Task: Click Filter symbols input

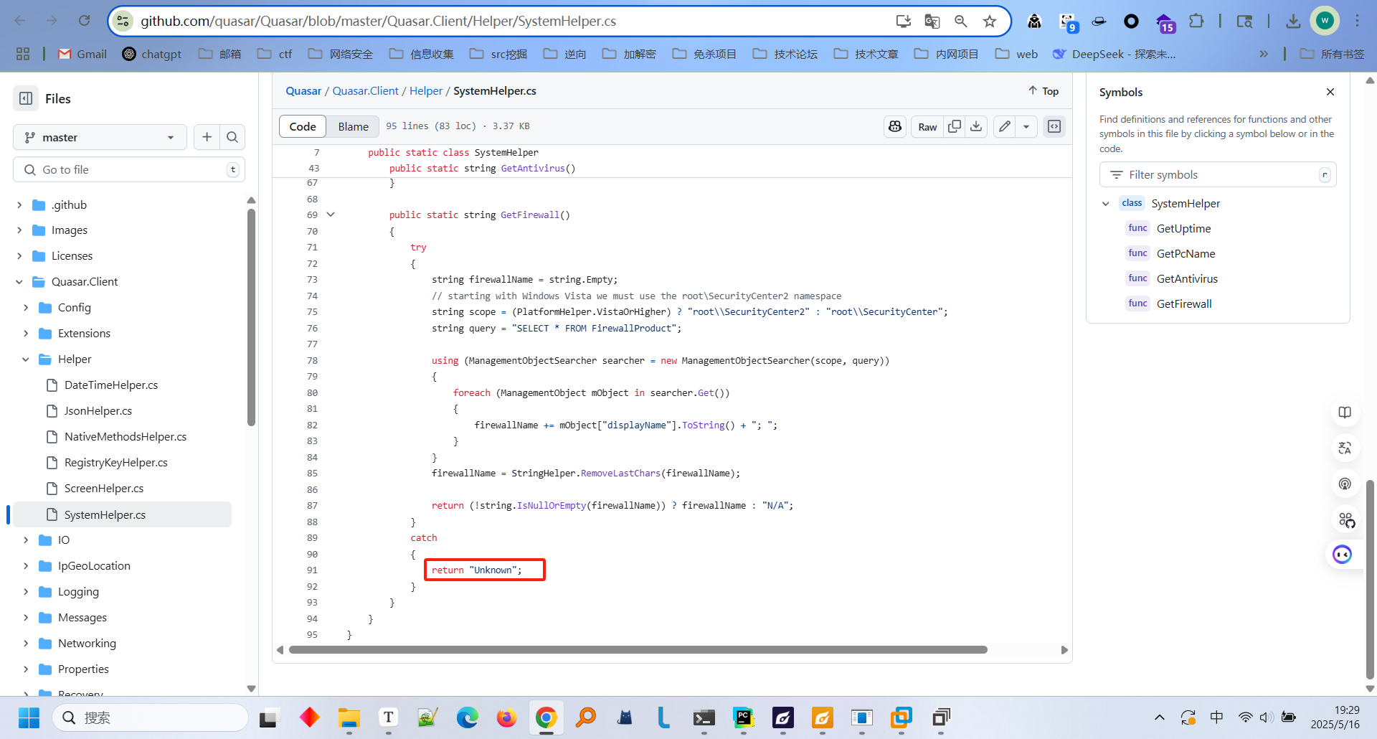Action: click(1218, 175)
